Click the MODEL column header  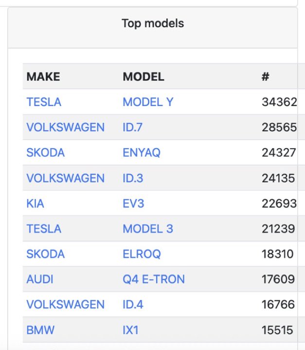point(144,77)
